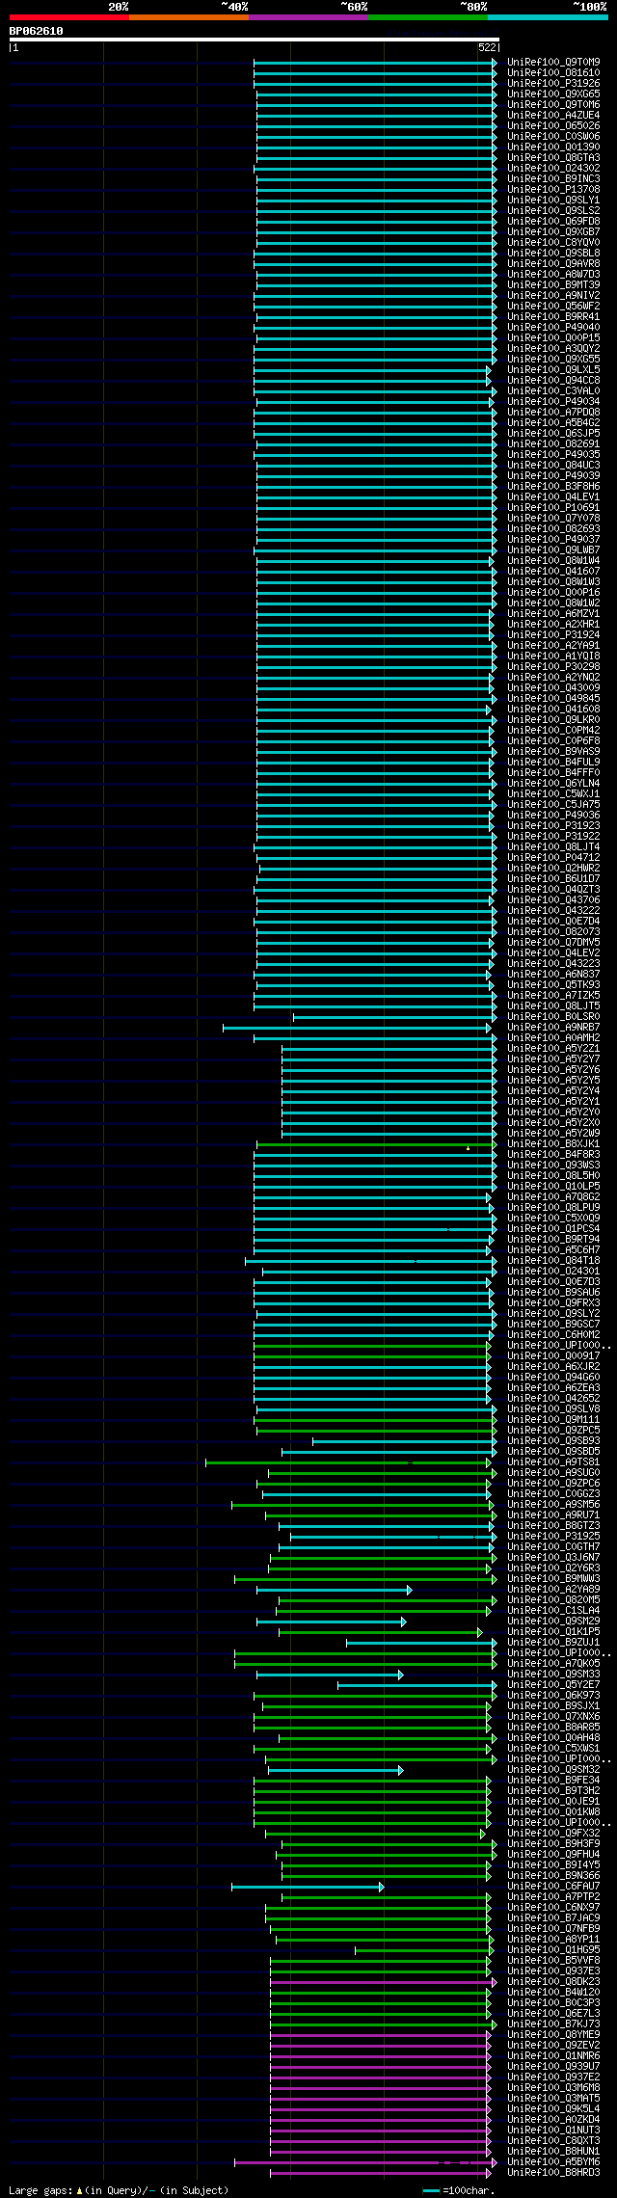Select the UniRef100_C8YQV0 label
This screenshot has width=617, height=2198.
tap(553, 243)
